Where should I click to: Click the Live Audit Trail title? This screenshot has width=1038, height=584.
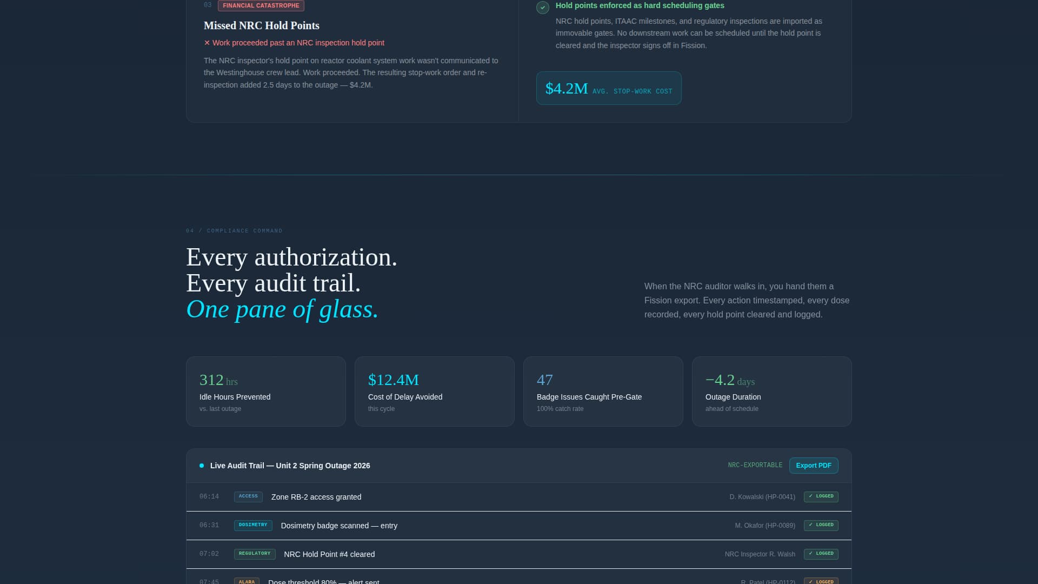[290, 466]
